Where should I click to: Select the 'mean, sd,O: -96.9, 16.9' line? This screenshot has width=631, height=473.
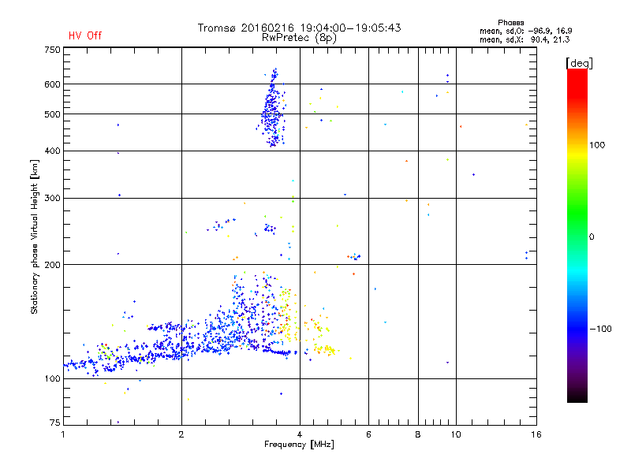point(525,31)
